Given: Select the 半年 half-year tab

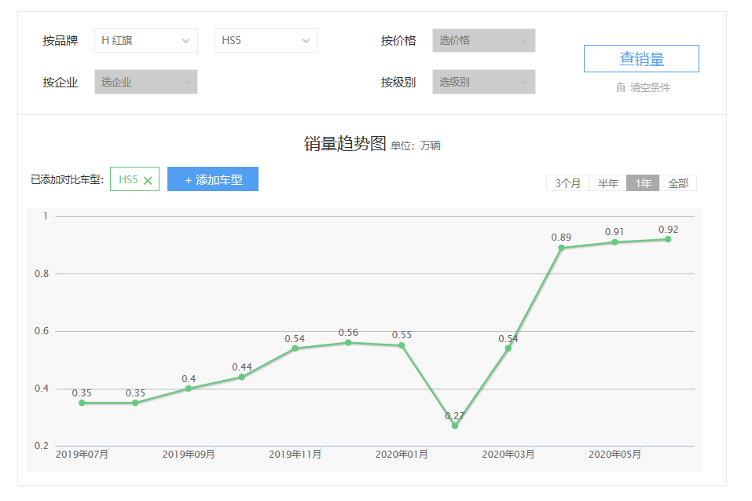Looking at the screenshot, I should [x=607, y=183].
